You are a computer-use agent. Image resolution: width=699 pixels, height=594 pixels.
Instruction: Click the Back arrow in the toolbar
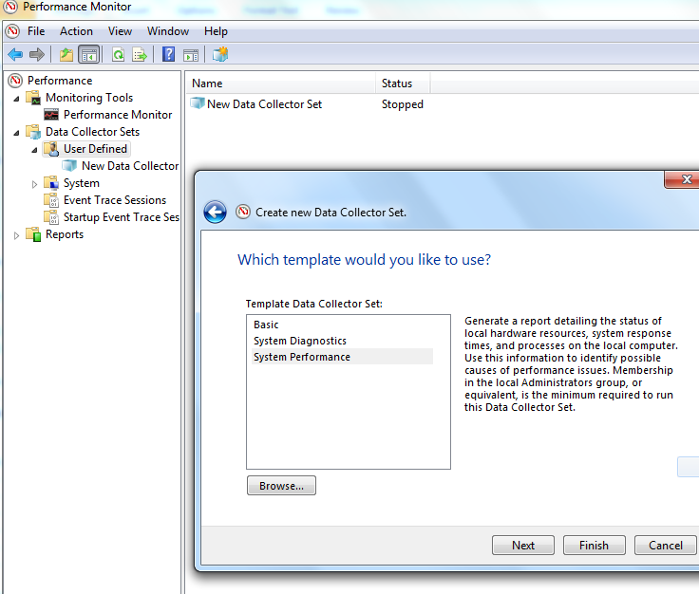click(15, 55)
